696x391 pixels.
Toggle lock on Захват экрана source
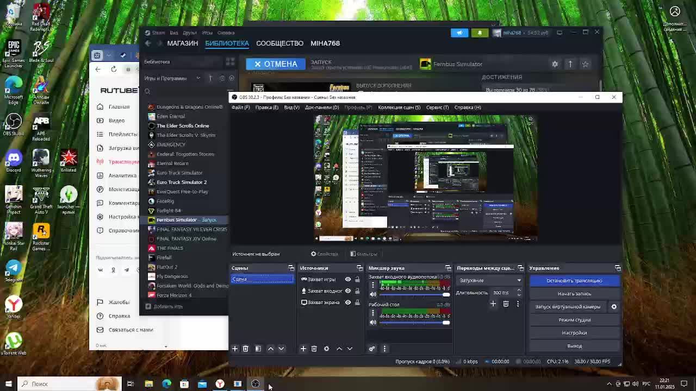[x=357, y=302]
